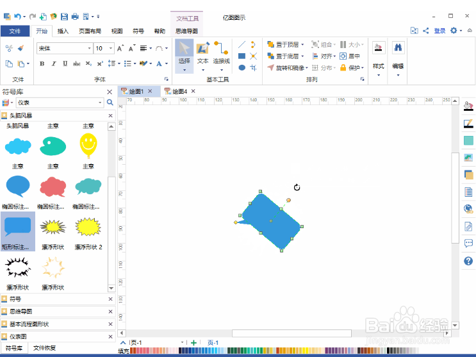Click the Cut scissors icon
This screenshot has width=476, height=357.
pyautogui.click(x=9, y=48)
